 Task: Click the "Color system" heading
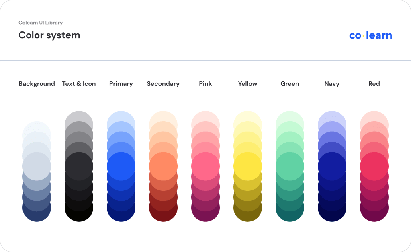49,35
